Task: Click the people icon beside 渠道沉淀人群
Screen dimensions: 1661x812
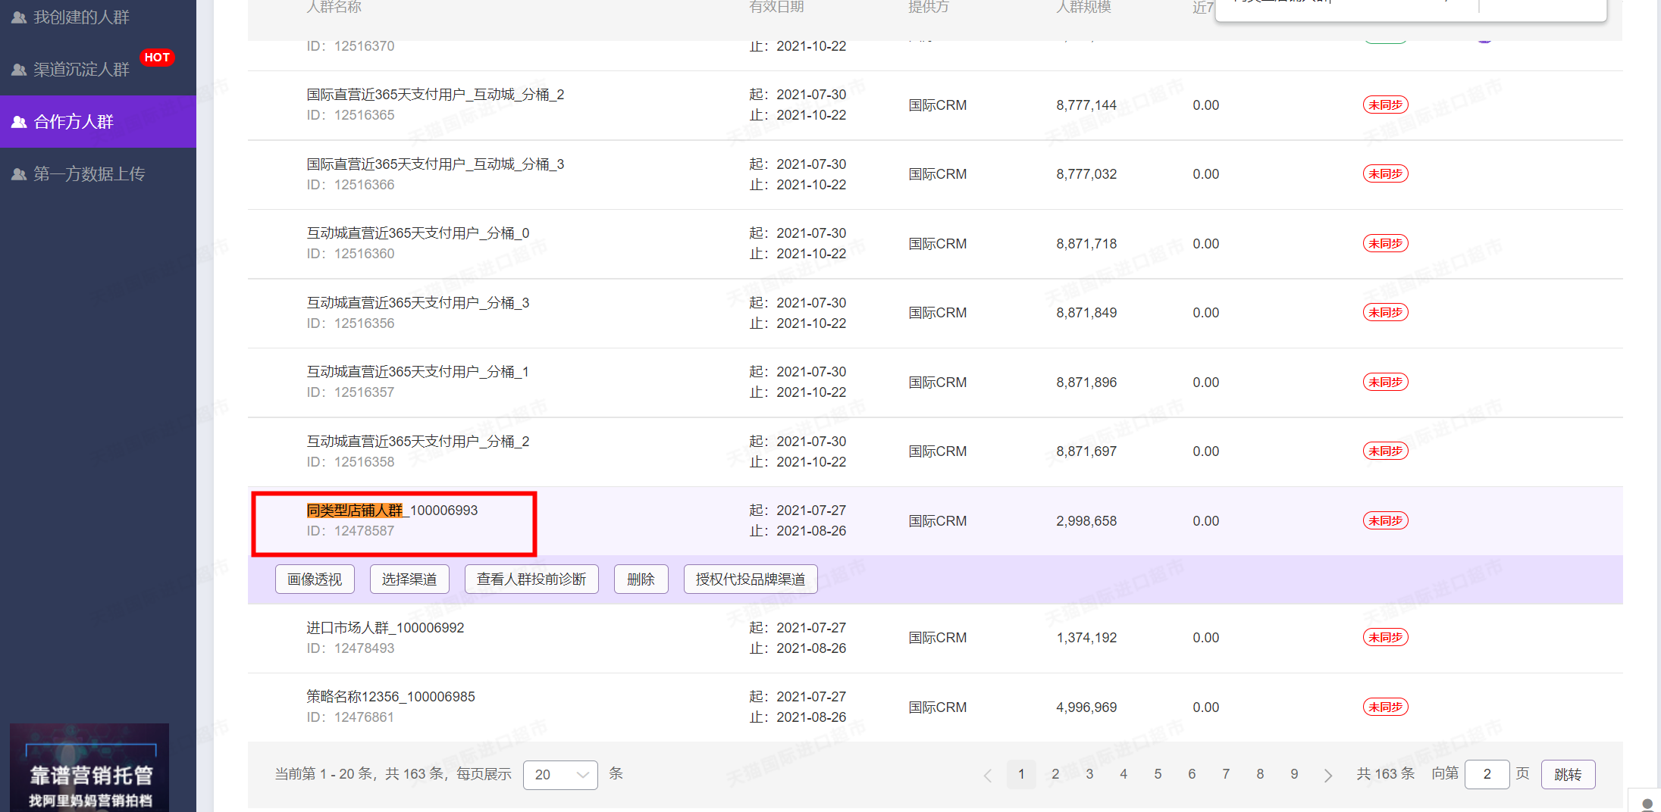Action: pos(19,69)
